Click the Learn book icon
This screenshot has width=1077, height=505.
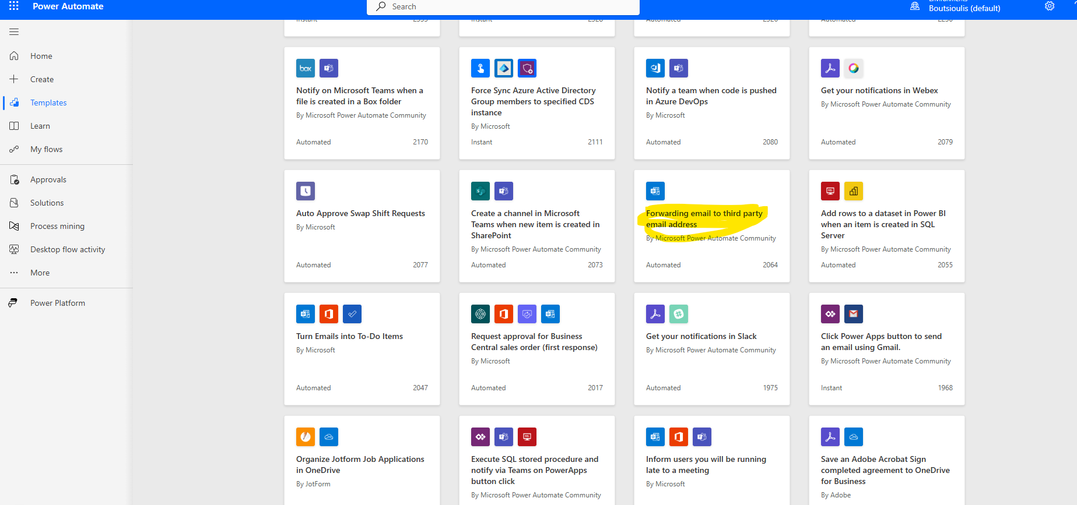(14, 126)
